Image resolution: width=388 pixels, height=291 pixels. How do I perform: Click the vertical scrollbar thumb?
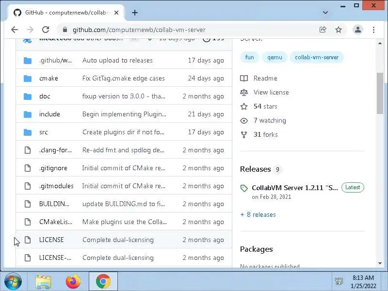(x=380, y=93)
